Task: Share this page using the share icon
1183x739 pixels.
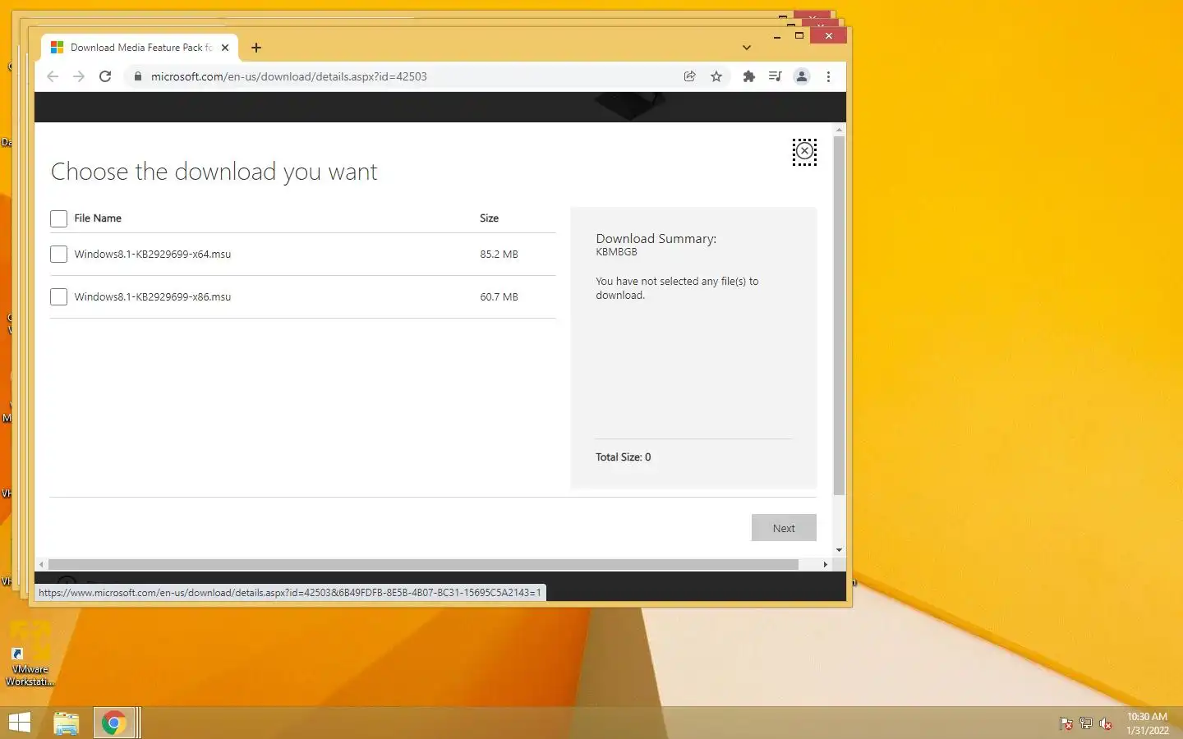Action: point(690,76)
